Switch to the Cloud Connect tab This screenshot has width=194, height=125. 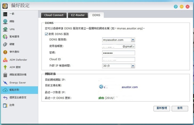[x=54, y=15]
